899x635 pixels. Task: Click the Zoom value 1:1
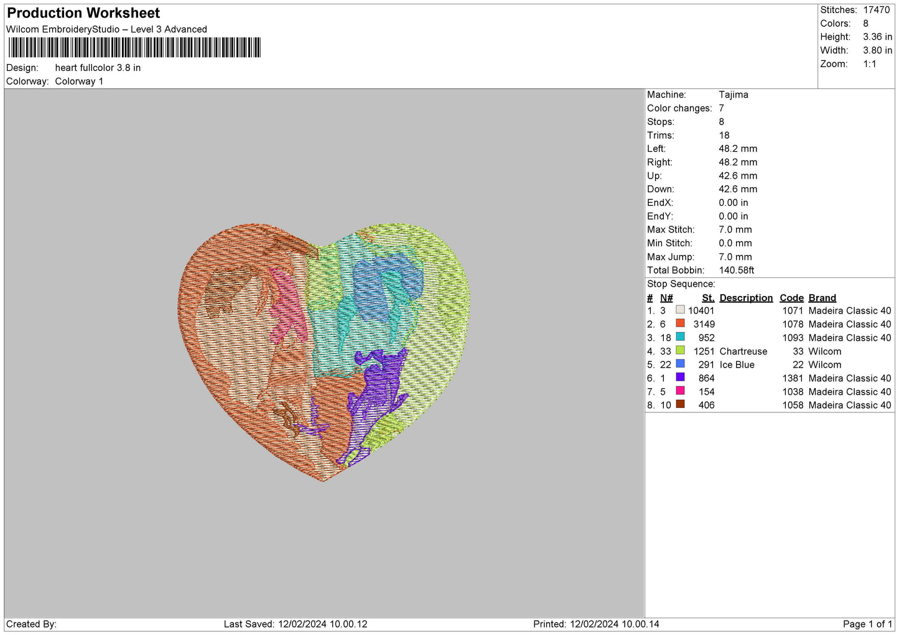pyautogui.click(x=870, y=64)
